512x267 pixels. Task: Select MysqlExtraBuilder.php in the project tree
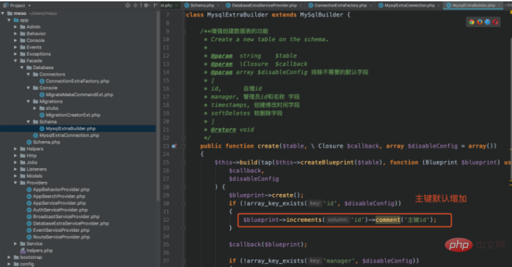70,128
